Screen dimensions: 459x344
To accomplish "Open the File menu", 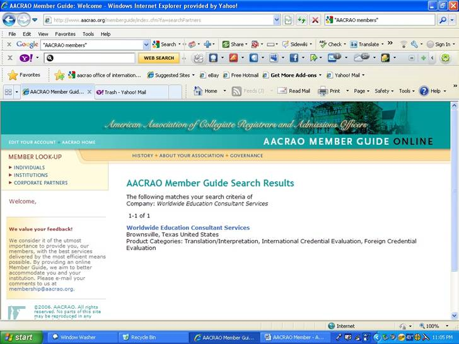I will [13, 34].
